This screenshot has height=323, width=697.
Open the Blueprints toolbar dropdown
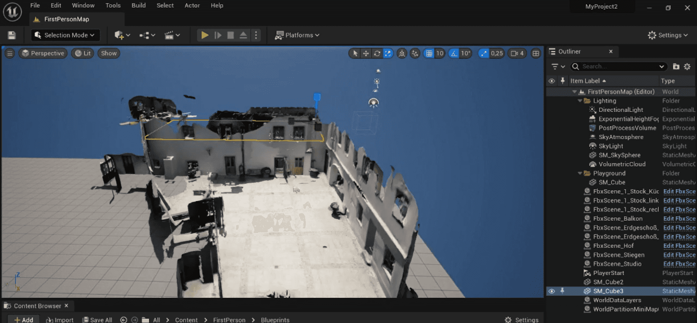click(147, 35)
